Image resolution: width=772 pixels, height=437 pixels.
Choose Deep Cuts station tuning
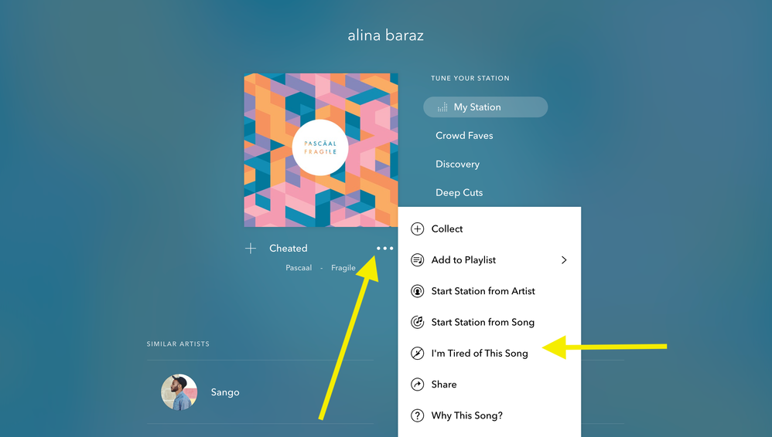[x=459, y=193]
